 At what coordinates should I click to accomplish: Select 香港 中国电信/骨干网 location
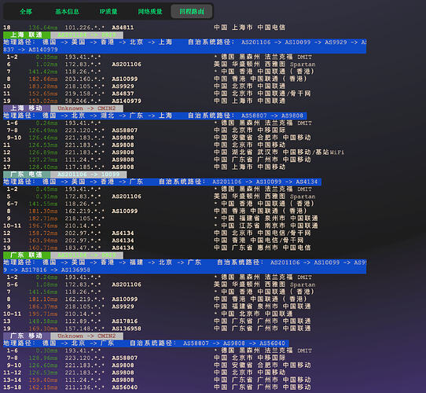tap(267, 241)
